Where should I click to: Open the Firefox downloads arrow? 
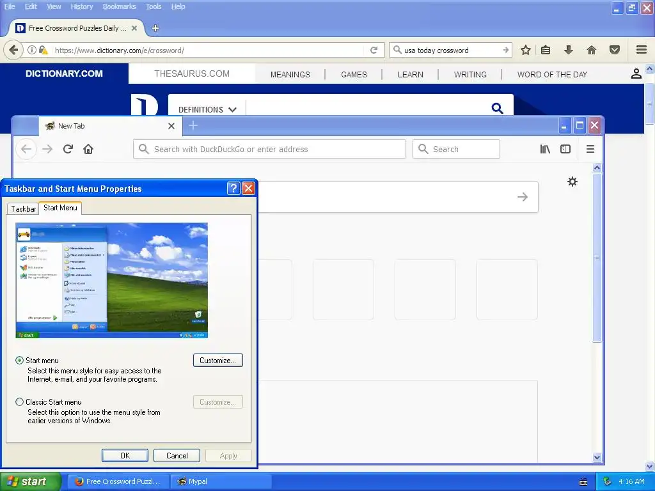pyautogui.click(x=568, y=50)
